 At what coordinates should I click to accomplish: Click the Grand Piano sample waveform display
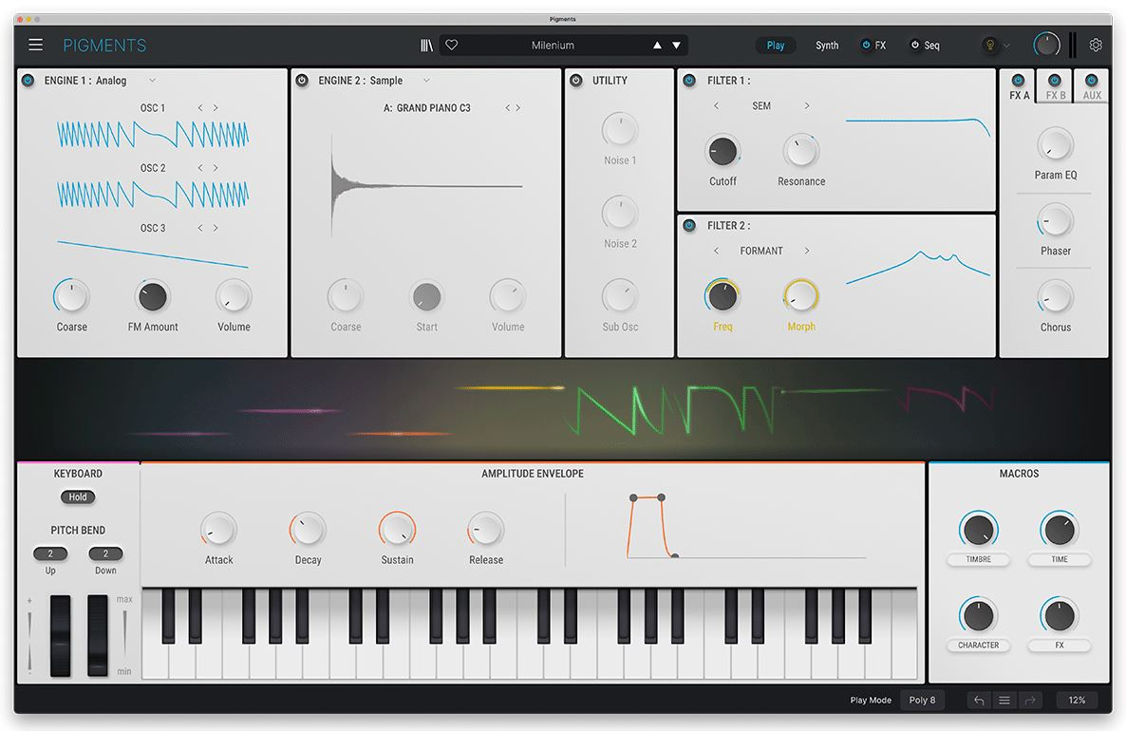(x=426, y=186)
